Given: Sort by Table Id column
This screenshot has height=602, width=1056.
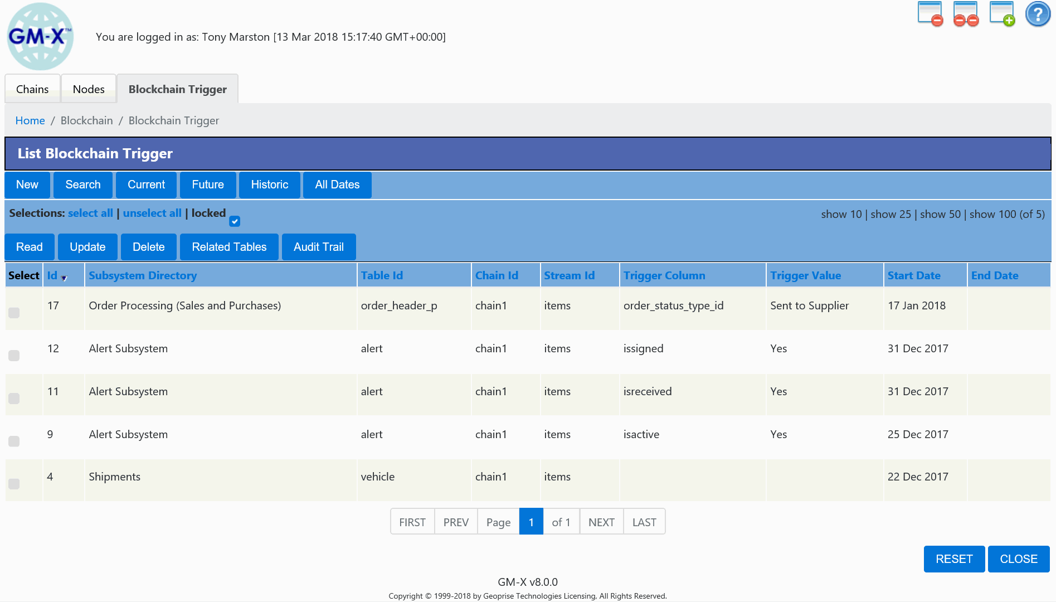Looking at the screenshot, I should pos(382,275).
